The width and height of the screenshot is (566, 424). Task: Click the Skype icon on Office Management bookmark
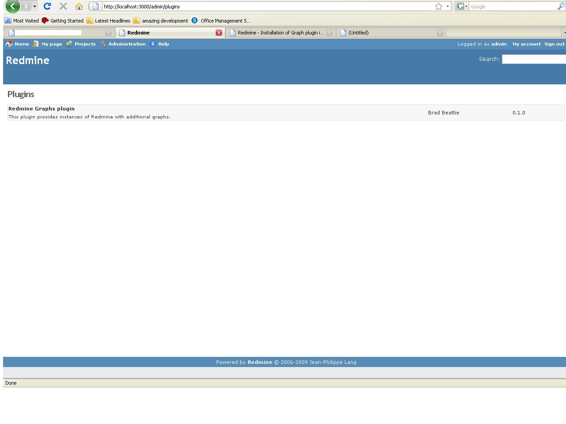195,20
